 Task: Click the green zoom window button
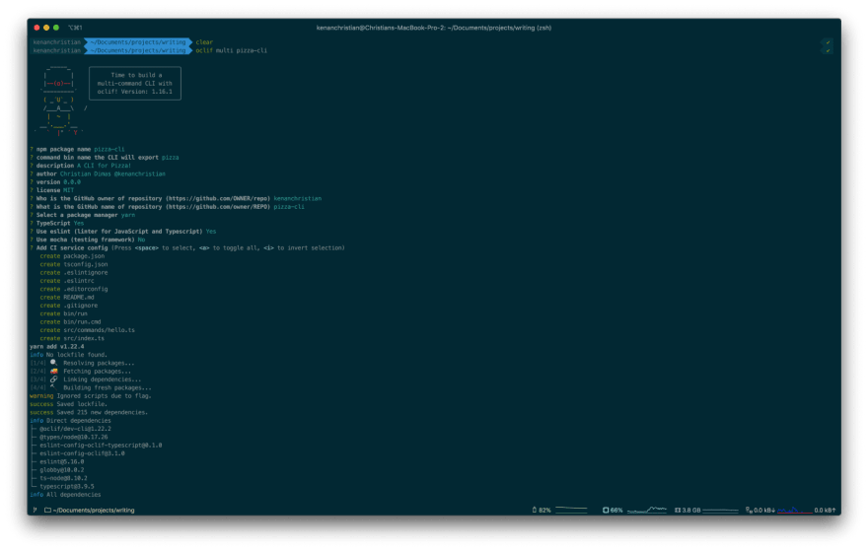(x=56, y=28)
